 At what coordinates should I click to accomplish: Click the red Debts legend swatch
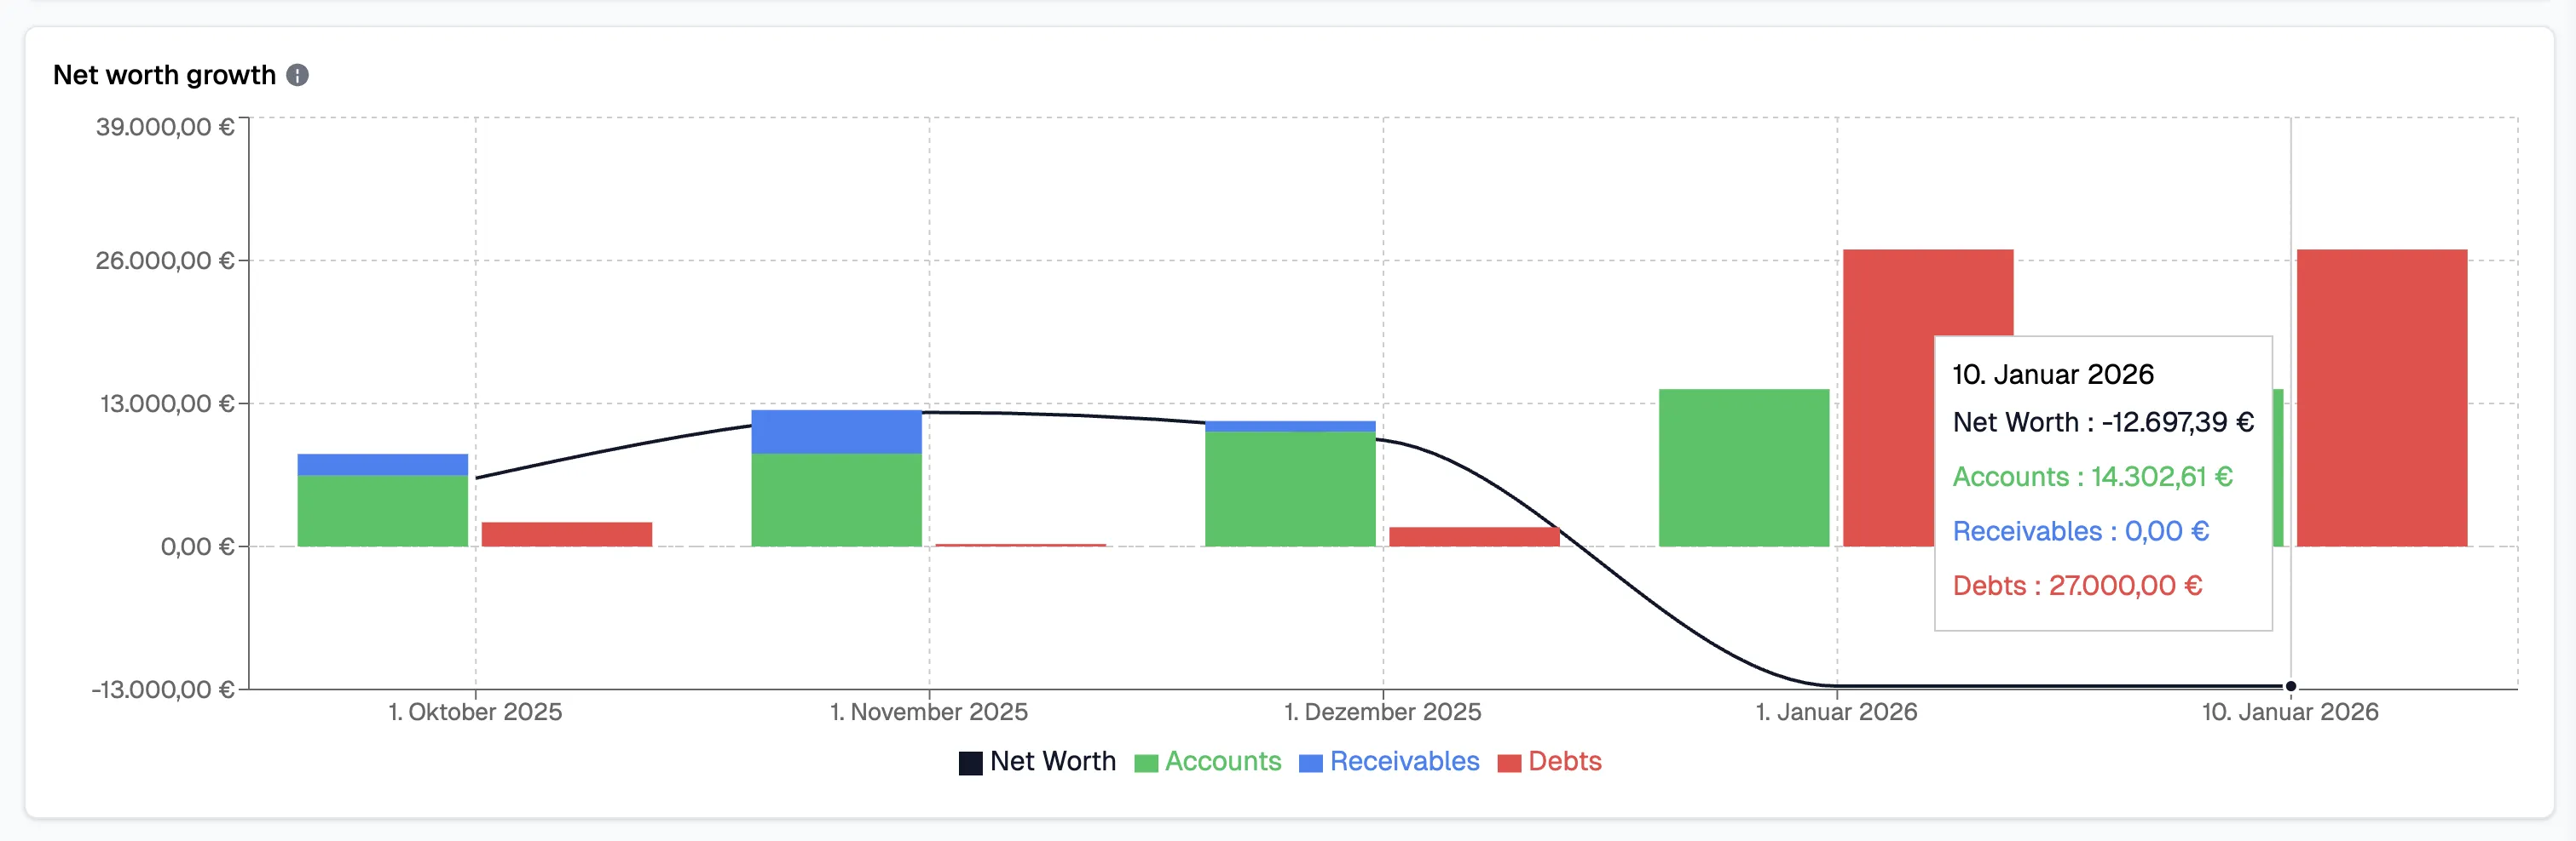pyautogui.click(x=1510, y=761)
